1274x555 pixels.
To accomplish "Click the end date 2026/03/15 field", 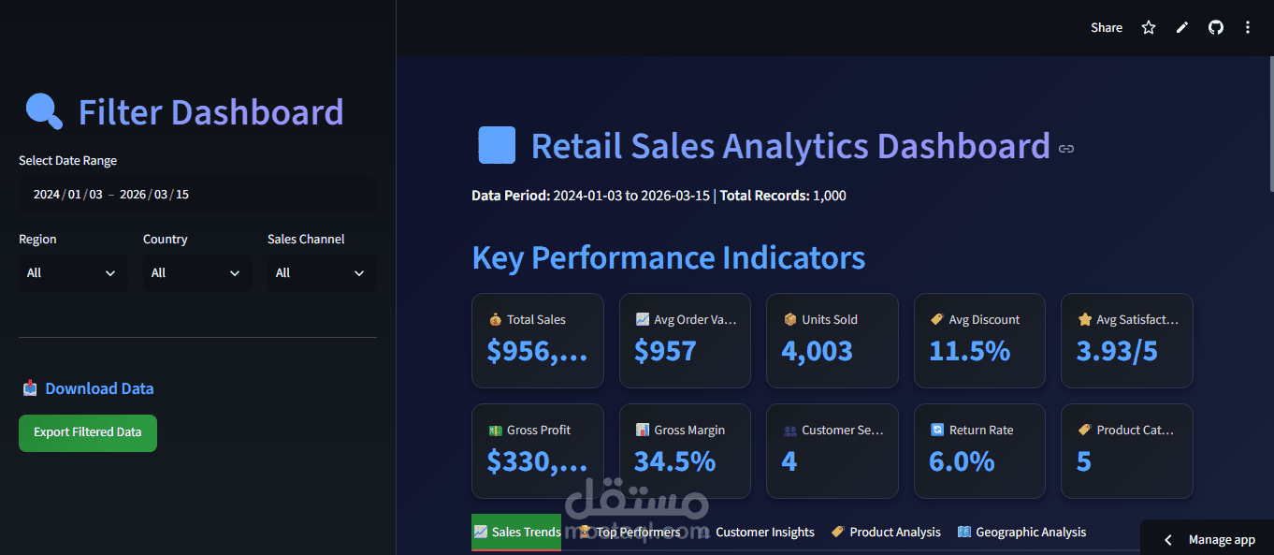I will click(154, 195).
